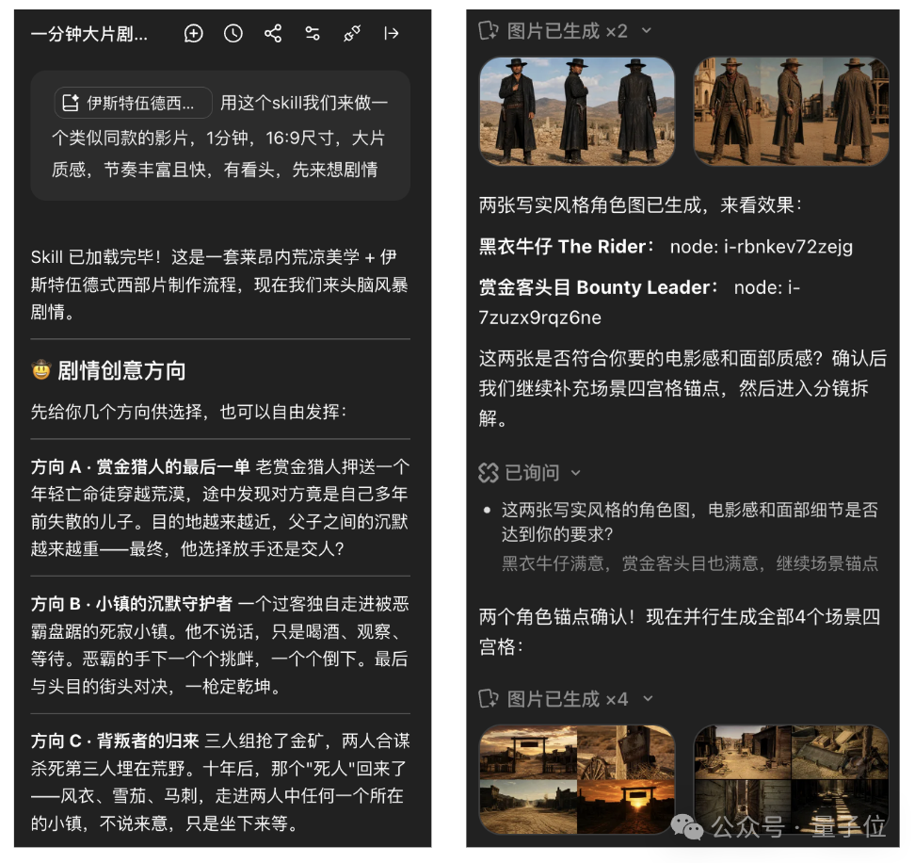915x863 pixels.
Task: Open the dusty street interior four-grid image
Action: (792, 779)
